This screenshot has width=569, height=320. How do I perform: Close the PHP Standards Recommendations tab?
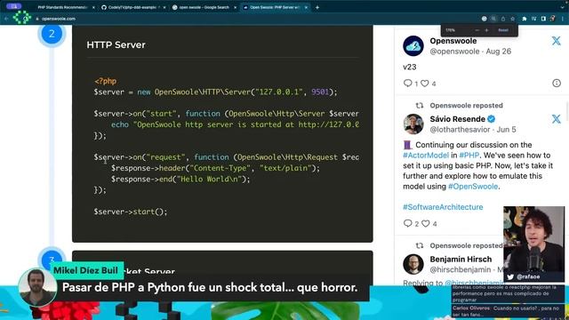click(93, 7)
